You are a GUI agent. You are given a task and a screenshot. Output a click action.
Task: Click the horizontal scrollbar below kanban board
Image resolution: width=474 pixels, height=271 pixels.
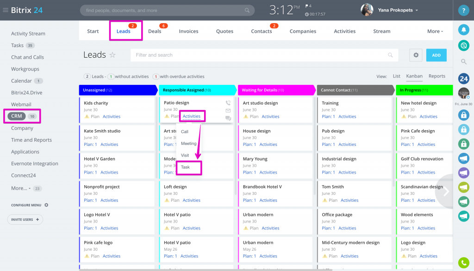pos(206,270)
